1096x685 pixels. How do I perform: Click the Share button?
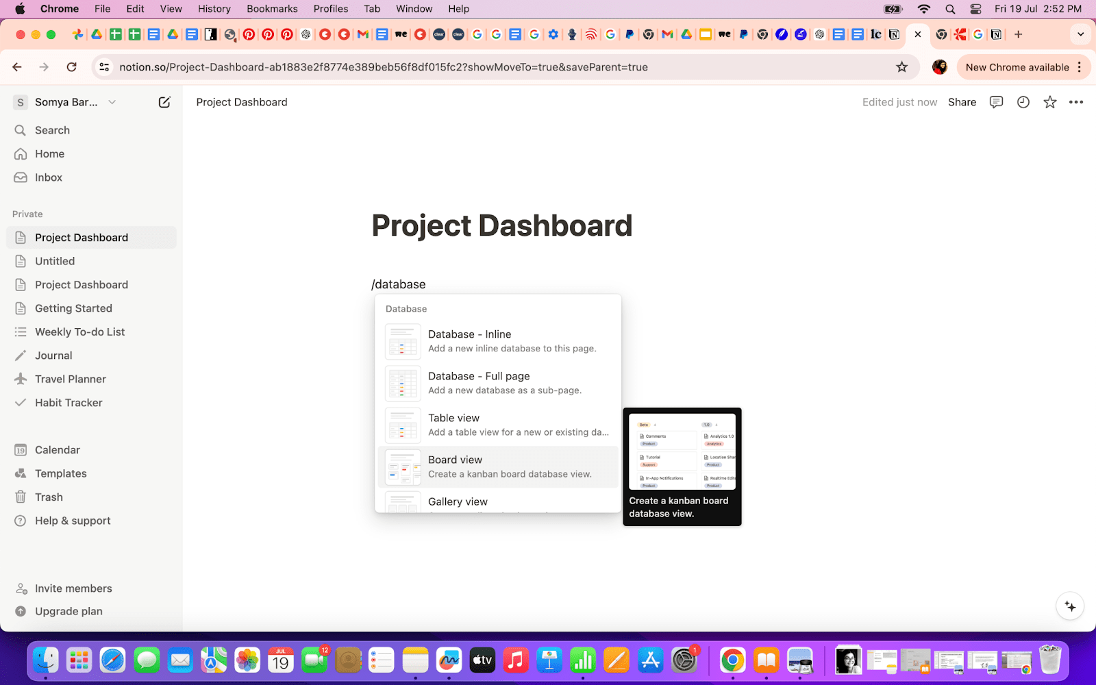click(962, 101)
